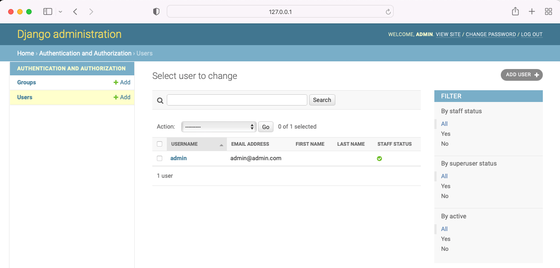Sort by the LAST NAME column header
The width and height of the screenshot is (560, 268).
point(351,144)
